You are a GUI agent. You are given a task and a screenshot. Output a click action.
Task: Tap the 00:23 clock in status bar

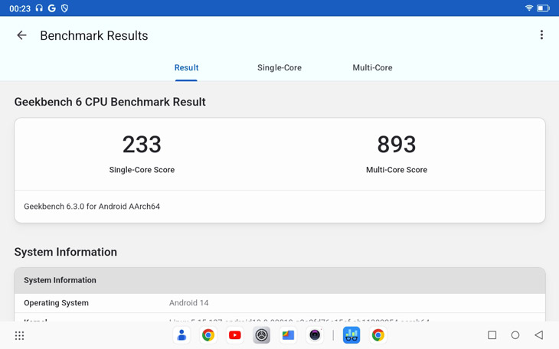(x=20, y=8)
